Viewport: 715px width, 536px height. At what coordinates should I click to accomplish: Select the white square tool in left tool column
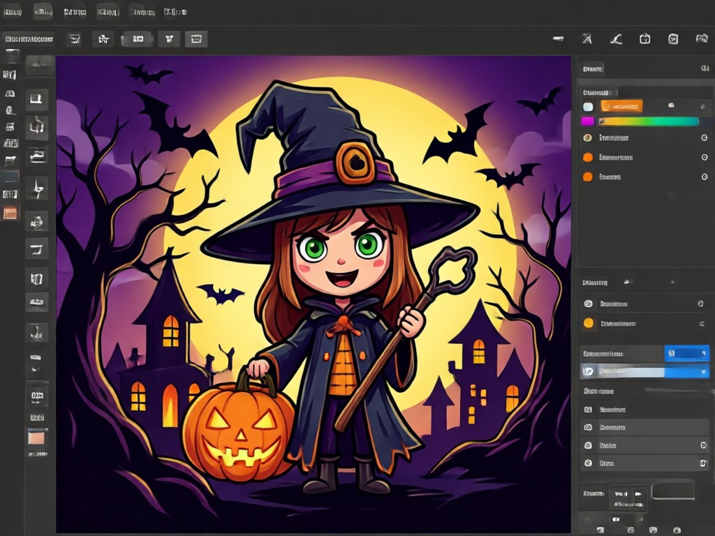(37, 98)
